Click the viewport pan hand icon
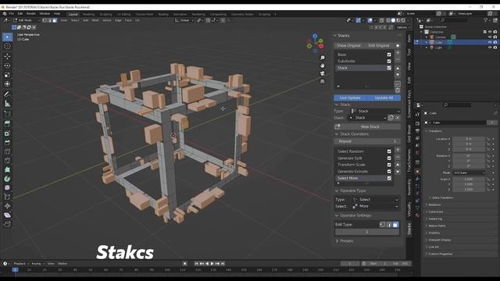Screen dimensions: 500x281 point(323,66)
